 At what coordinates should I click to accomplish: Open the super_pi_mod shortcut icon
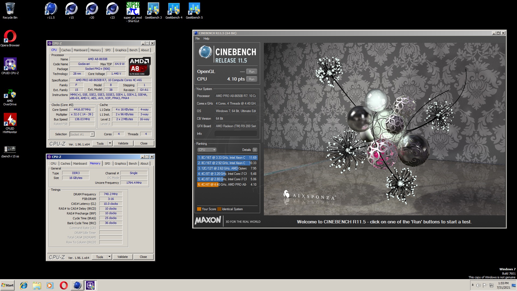(x=133, y=12)
